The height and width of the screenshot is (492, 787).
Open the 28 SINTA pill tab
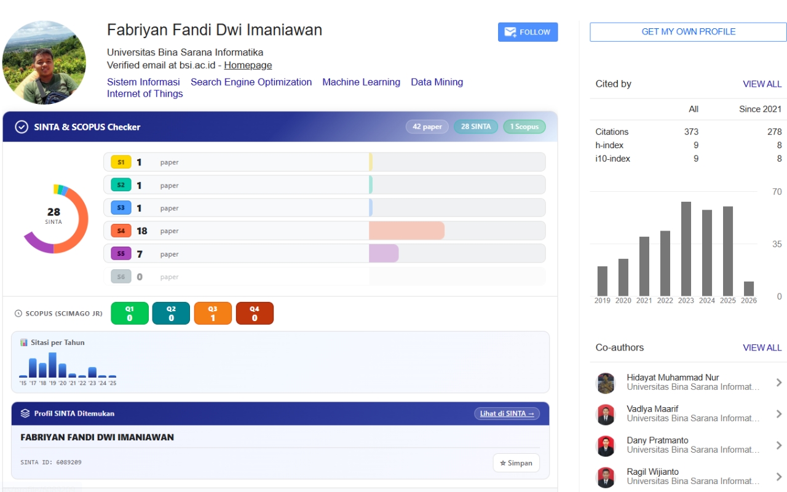tap(476, 127)
